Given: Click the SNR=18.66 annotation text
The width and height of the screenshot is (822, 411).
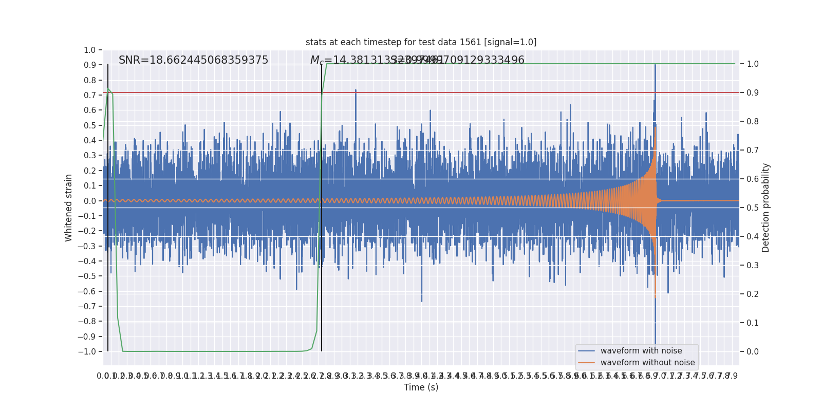Looking at the screenshot, I should tap(193, 60).
